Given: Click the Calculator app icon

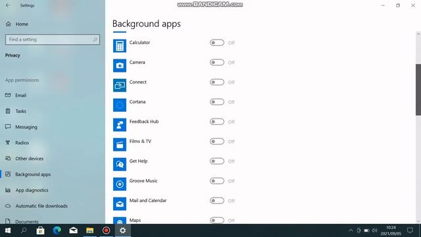Looking at the screenshot, I should point(120,46).
